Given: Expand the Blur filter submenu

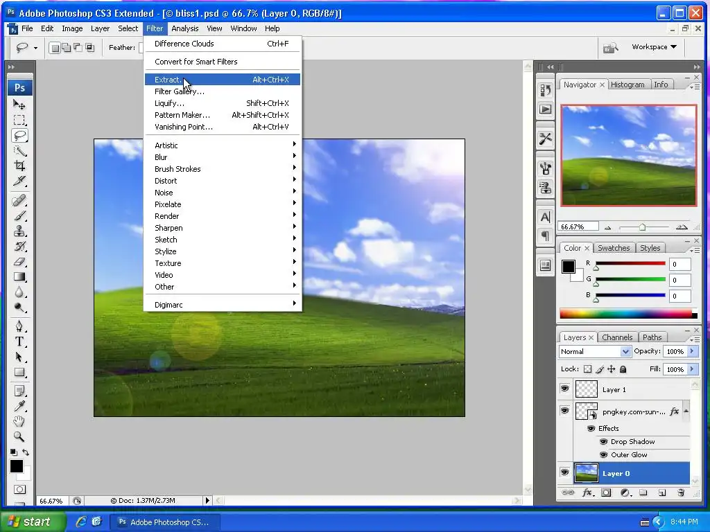Looking at the screenshot, I should 223,157.
